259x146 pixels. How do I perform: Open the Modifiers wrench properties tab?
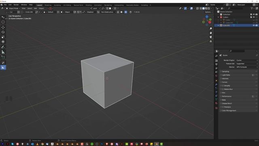217,84
